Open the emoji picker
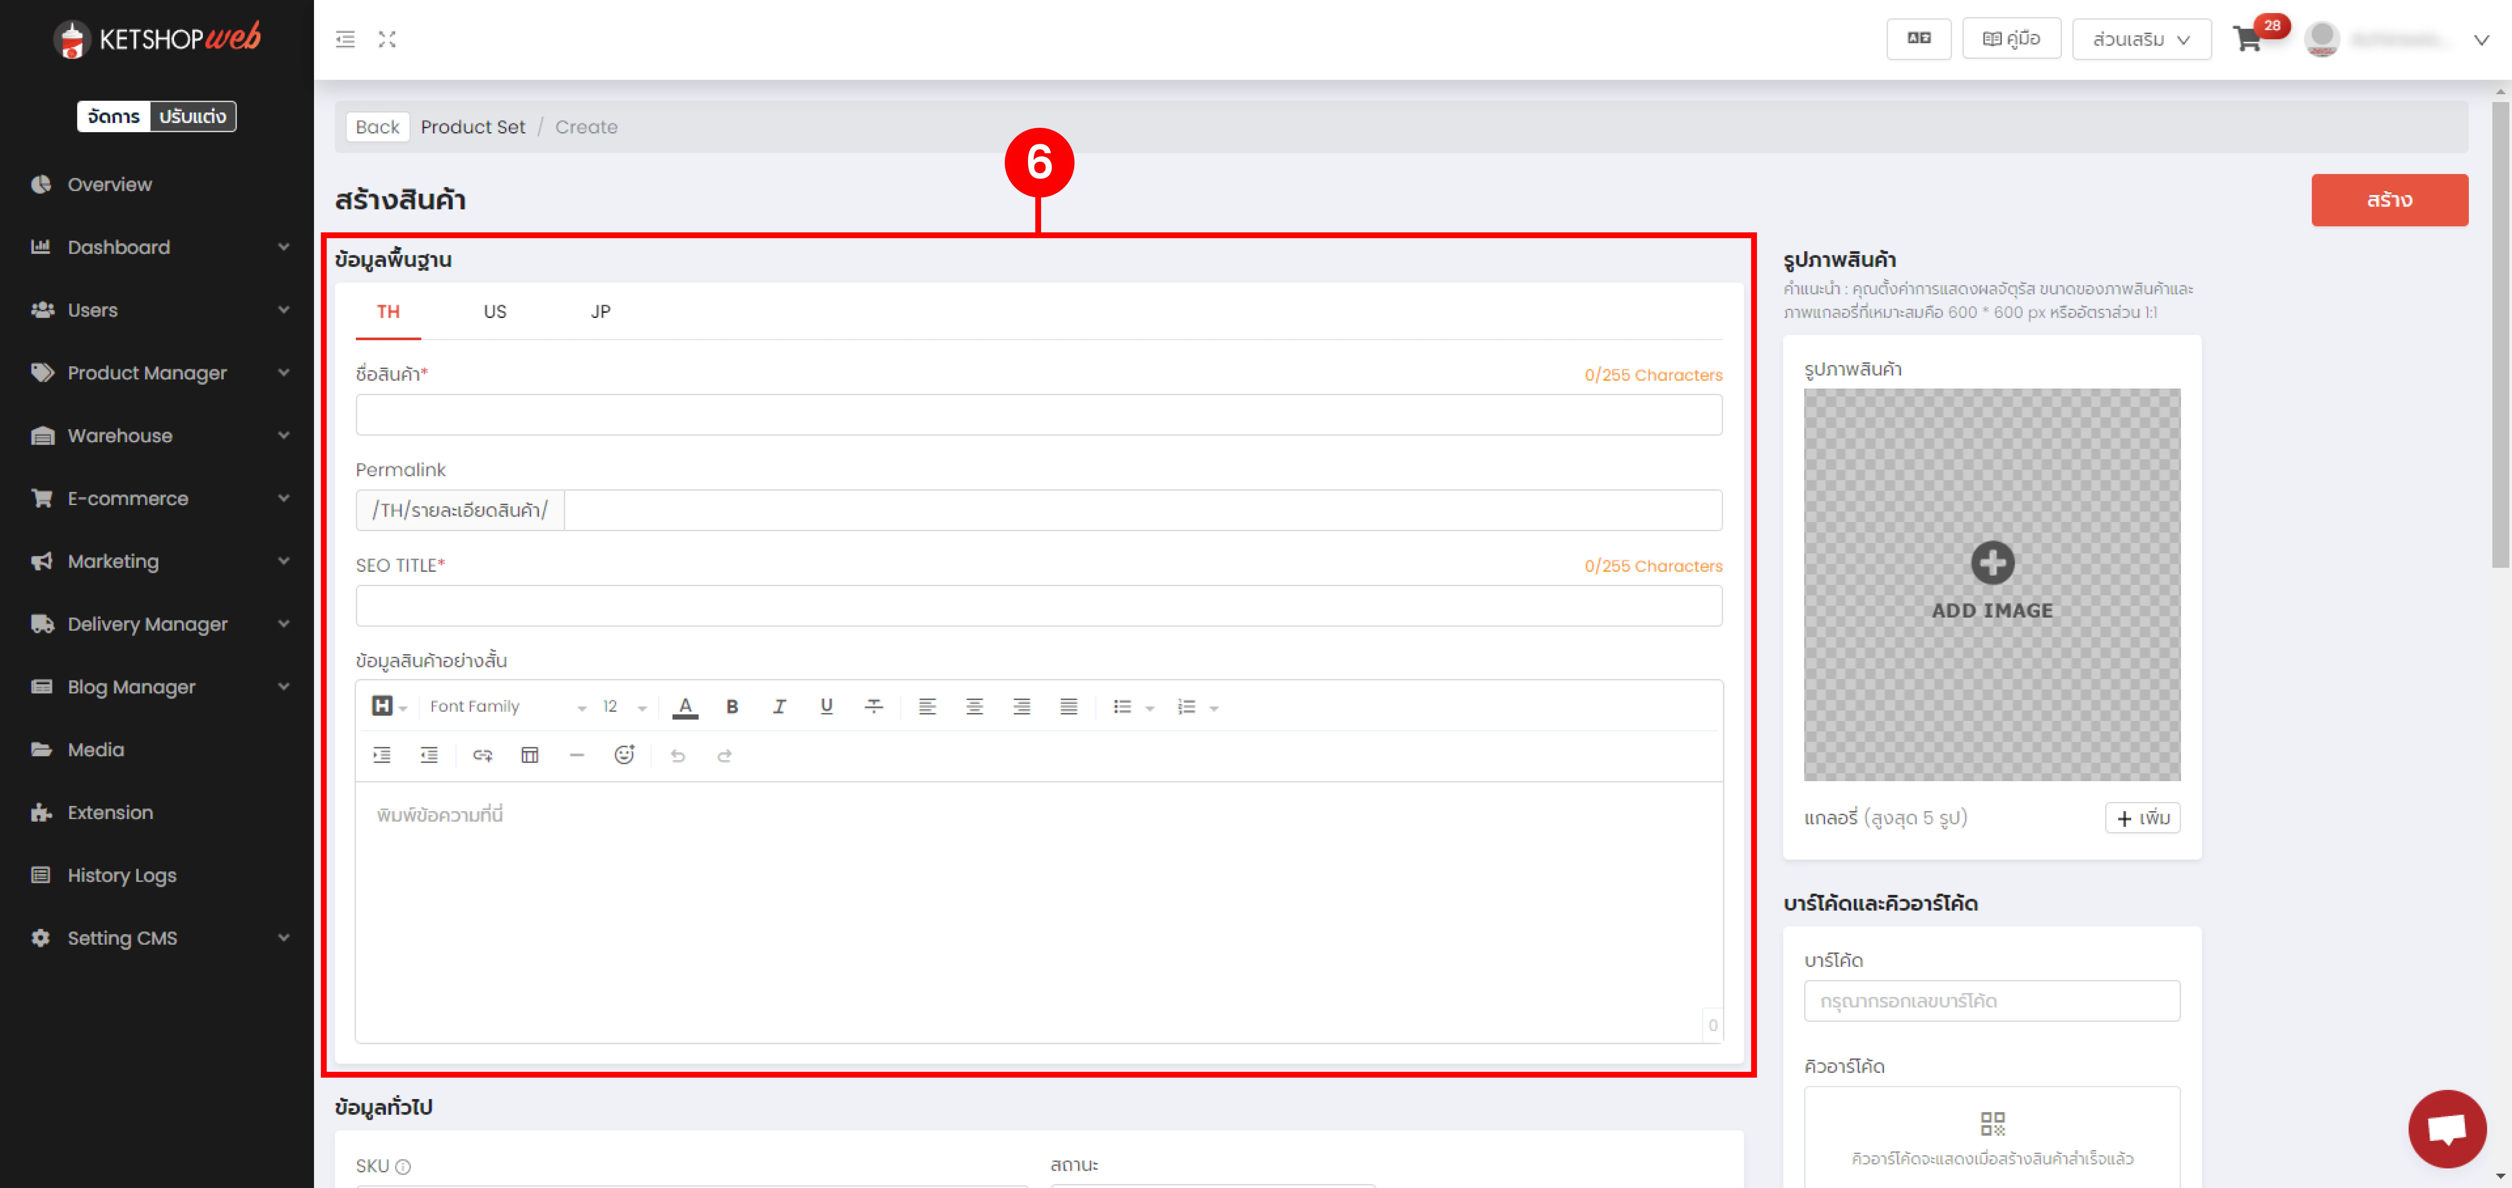 click(624, 755)
